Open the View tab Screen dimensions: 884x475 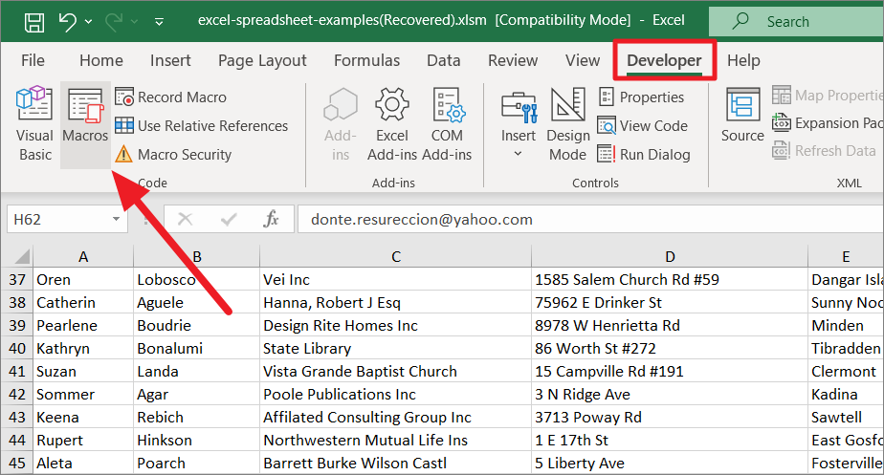(583, 60)
